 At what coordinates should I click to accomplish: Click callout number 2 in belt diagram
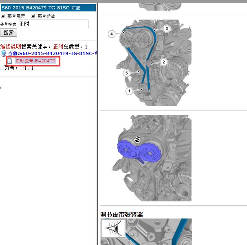[164, 62]
